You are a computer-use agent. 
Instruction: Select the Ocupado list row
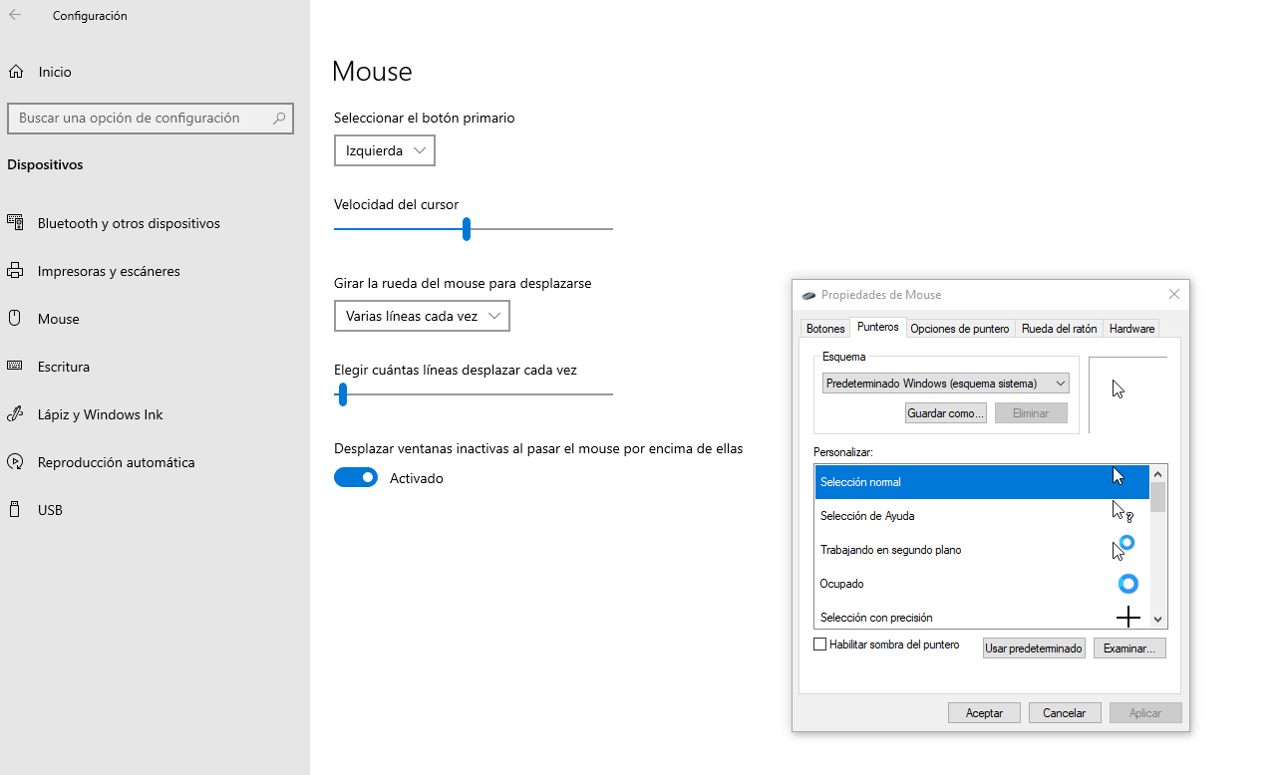pos(982,584)
